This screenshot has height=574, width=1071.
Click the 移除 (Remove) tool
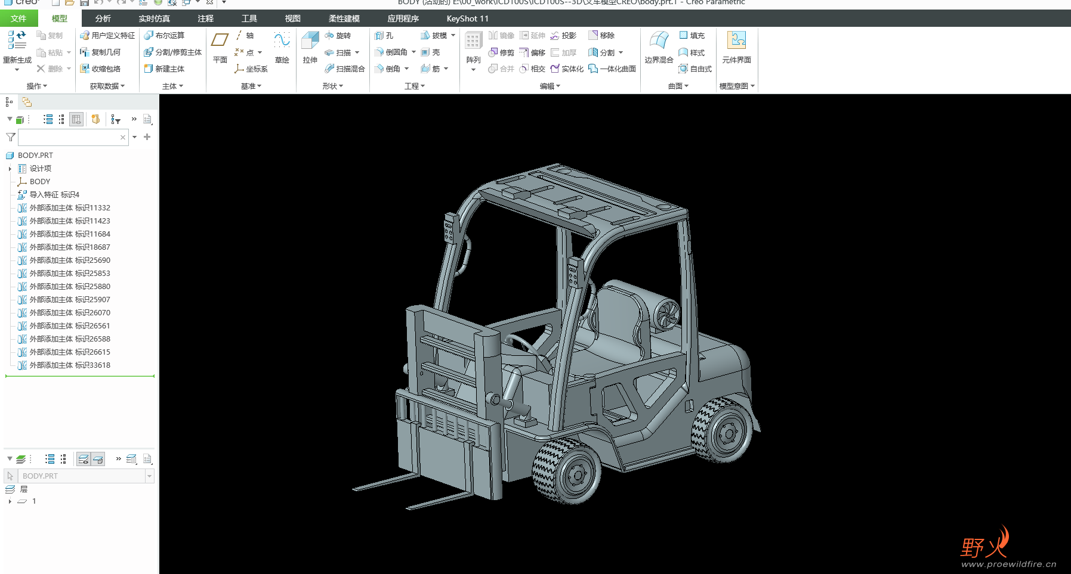pyautogui.click(x=601, y=36)
